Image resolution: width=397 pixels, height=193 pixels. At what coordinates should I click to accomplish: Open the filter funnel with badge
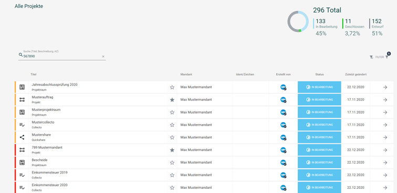[387, 57]
